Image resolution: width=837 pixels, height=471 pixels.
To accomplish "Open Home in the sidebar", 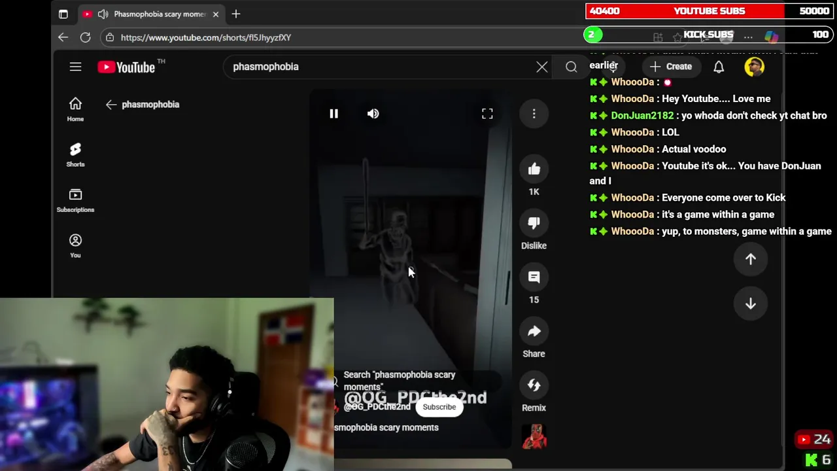I will [75, 109].
